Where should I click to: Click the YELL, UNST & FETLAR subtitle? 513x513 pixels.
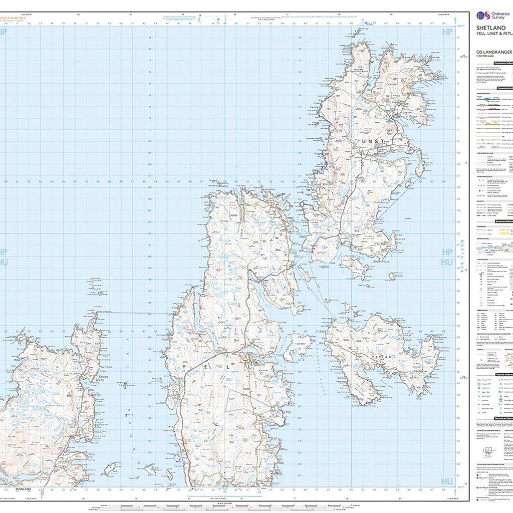[x=493, y=33]
